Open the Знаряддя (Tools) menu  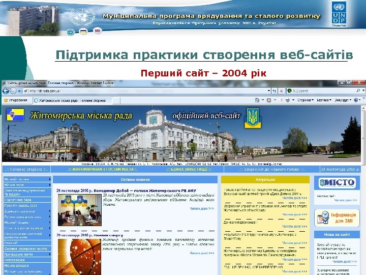[343, 100]
